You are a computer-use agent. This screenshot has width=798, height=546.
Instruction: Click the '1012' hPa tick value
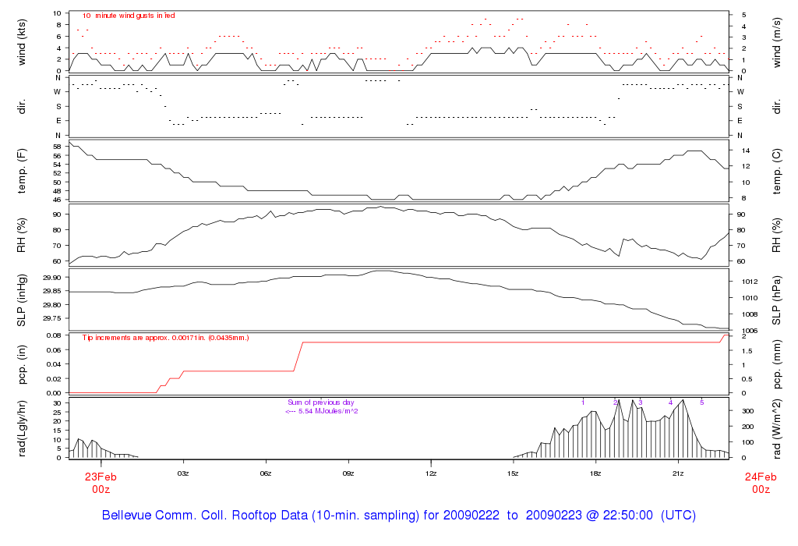click(x=750, y=282)
